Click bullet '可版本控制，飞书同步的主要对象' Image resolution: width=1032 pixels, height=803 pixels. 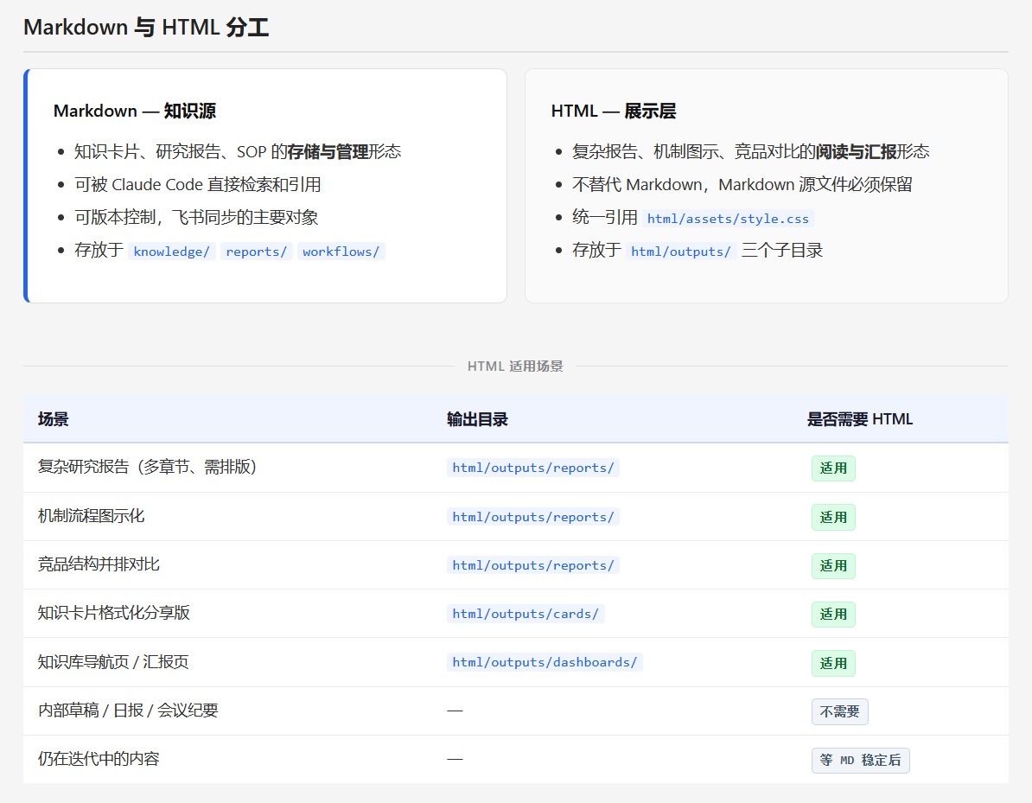[196, 217]
